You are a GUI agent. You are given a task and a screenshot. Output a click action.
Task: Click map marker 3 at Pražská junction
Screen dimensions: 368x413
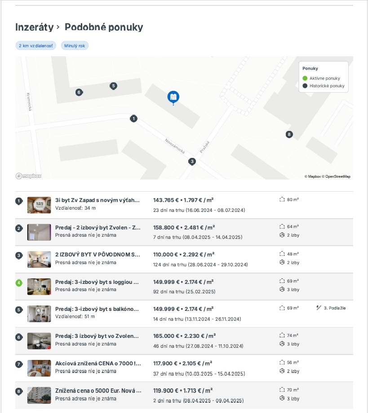click(x=192, y=162)
